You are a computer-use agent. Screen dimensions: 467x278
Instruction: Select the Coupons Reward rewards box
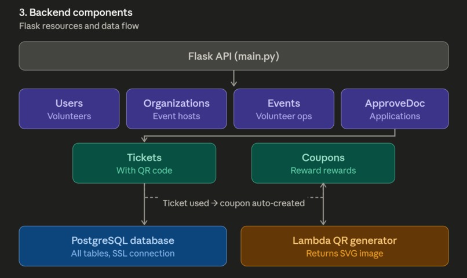point(323,163)
